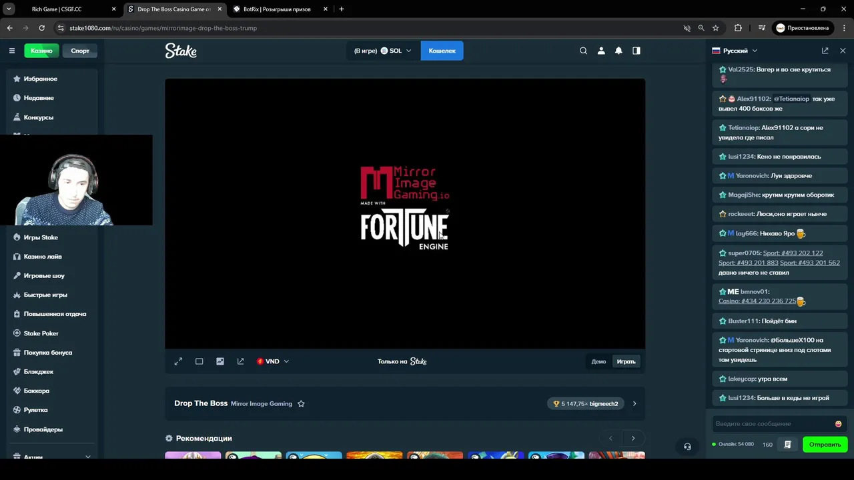Open Chrome three-dot menu
The height and width of the screenshot is (480, 854).
coord(843,28)
